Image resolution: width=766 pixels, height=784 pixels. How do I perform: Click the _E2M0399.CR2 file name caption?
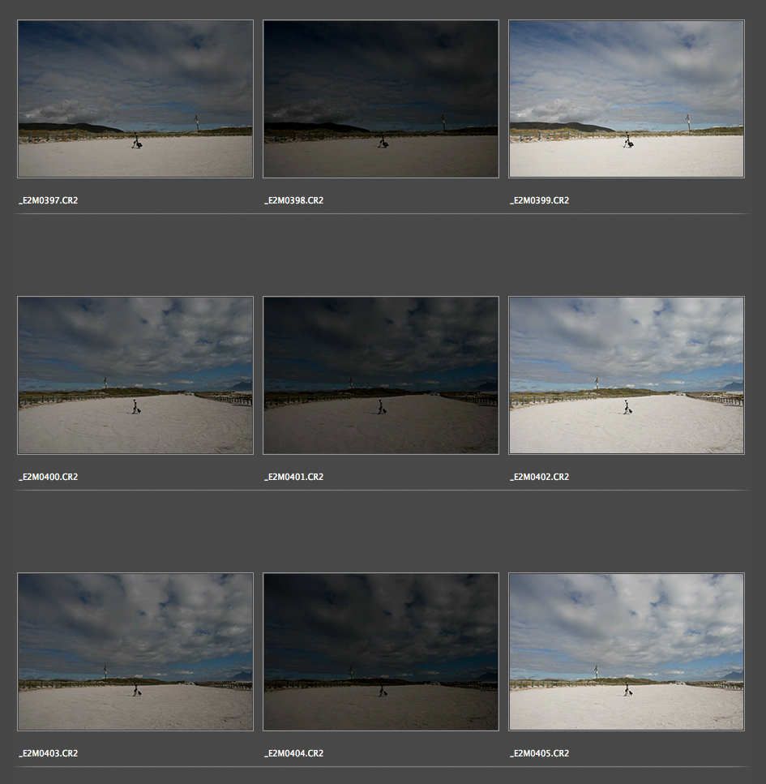pyautogui.click(x=540, y=200)
